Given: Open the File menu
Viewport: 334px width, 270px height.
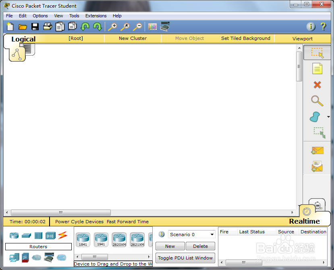Looking at the screenshot, I should 9,16.
